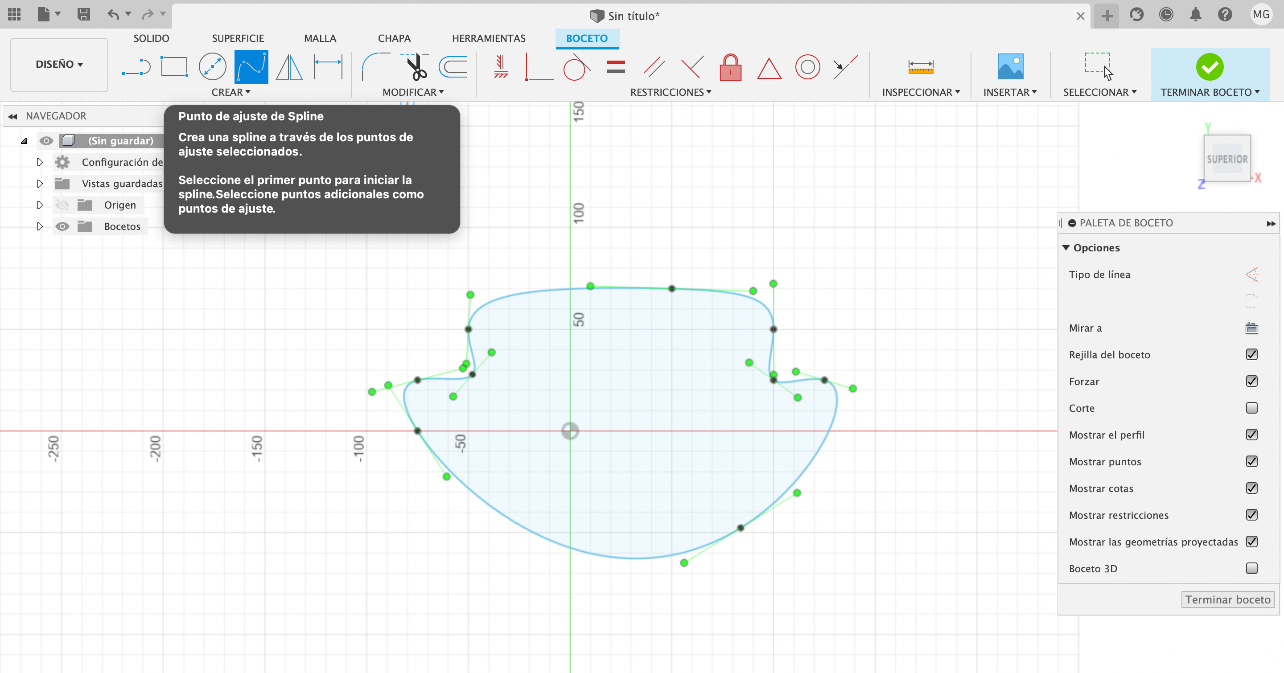Select the Mirror sketch tool
This screenshot has width=1284, height=673.
coord(289,67)
